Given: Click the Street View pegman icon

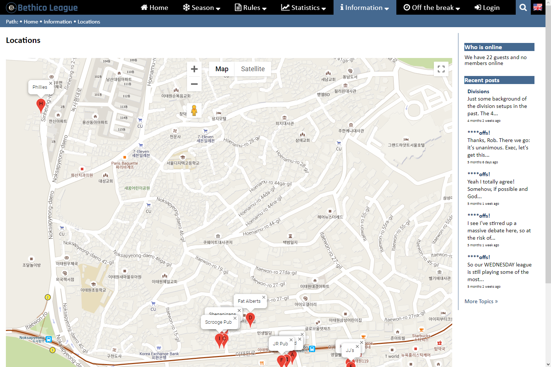Looking at the screenshot, I should pyautogui.click(x=194, y=110).
